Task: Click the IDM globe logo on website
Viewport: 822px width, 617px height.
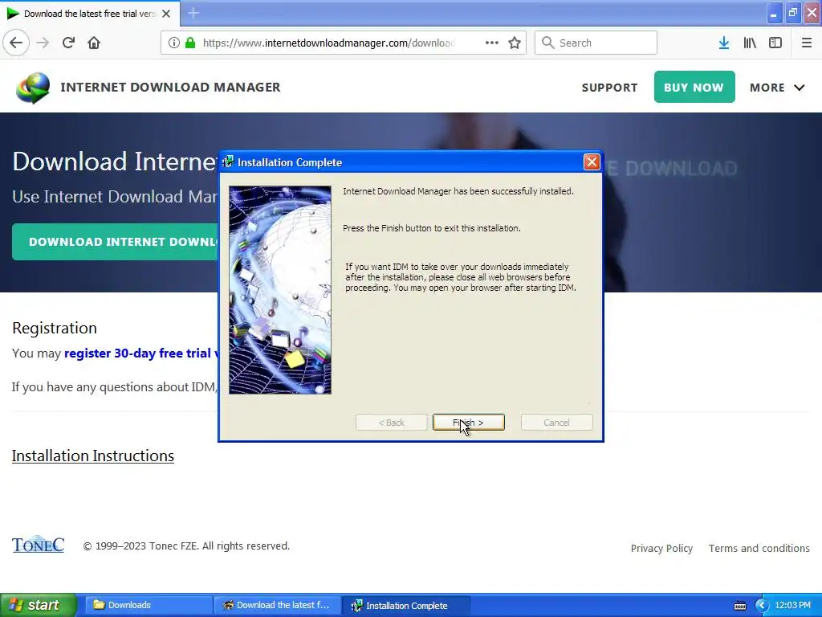Action: pyautogui.click(x=33, y=88)
